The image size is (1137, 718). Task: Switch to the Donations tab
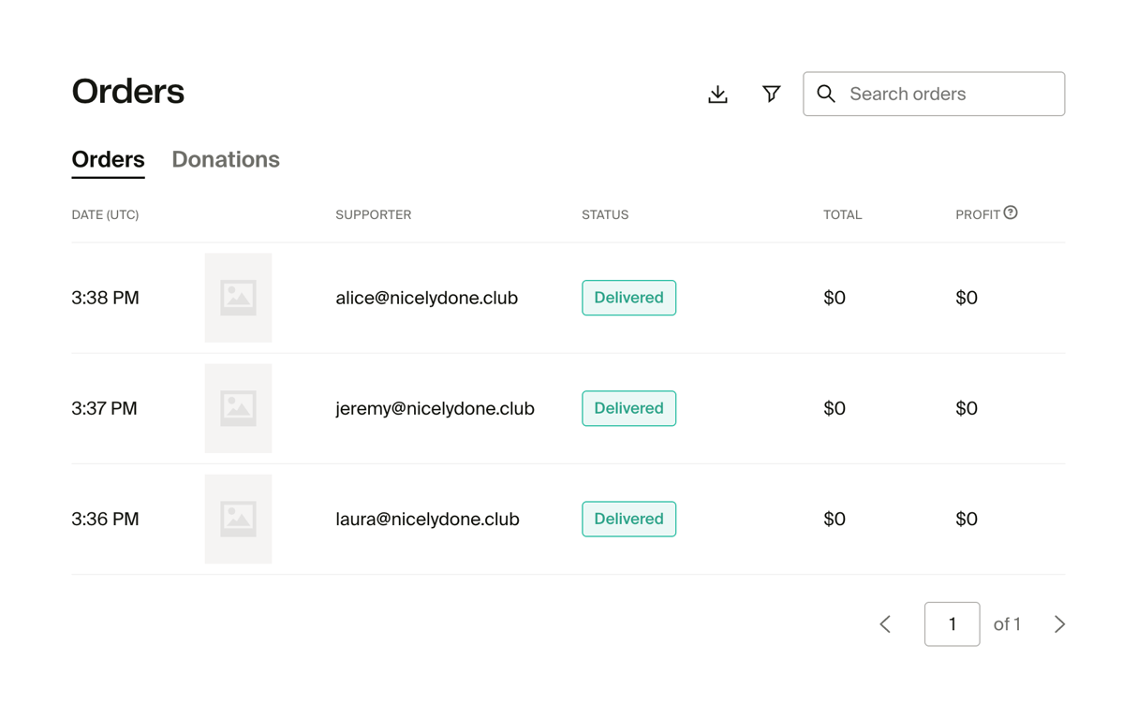pos(226,159)
